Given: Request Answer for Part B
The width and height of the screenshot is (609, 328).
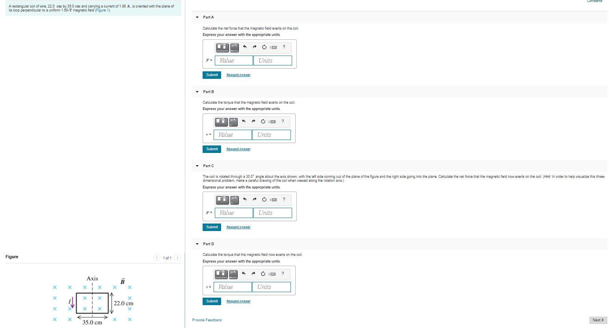Looking at the screenshot, I should click(x=238, y=149).
